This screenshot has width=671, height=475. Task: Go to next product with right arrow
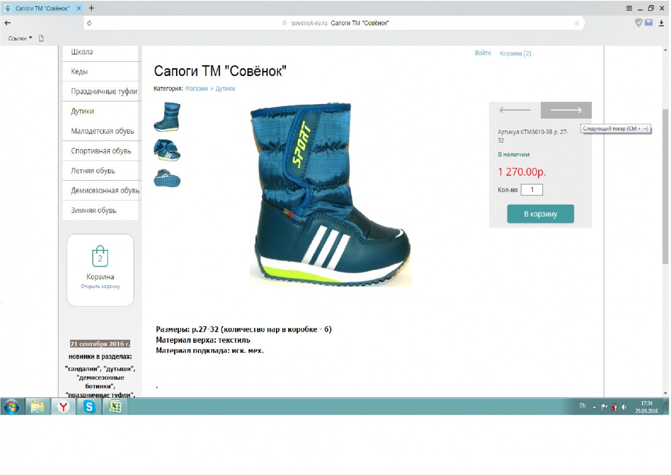[x=566, y=110]
